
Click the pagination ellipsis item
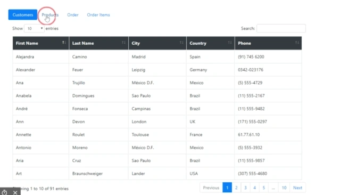273,188
